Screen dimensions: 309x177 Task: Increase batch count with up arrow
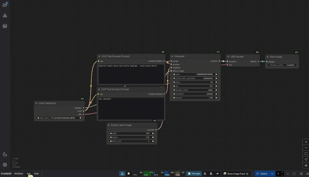(282, 172)
